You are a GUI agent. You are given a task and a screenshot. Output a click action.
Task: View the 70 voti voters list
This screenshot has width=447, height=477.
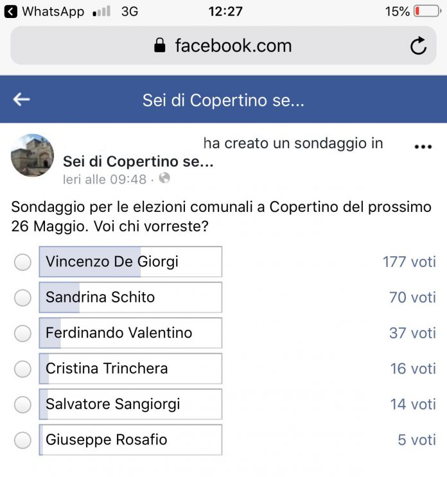pyautogui.click(x=412, y=297)
